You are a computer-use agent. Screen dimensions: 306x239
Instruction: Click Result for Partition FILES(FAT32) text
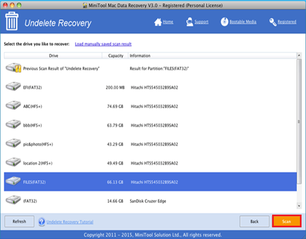pyautogui.click(x=159, y=69)
